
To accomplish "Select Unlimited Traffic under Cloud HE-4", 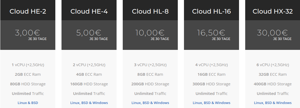I will pos(89,93).
